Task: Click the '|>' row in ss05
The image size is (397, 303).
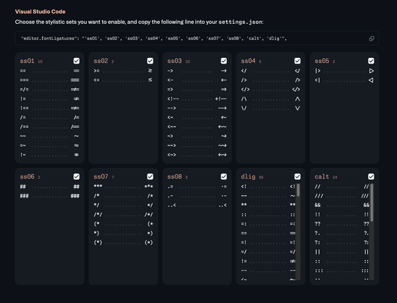Action: (344, 71)
